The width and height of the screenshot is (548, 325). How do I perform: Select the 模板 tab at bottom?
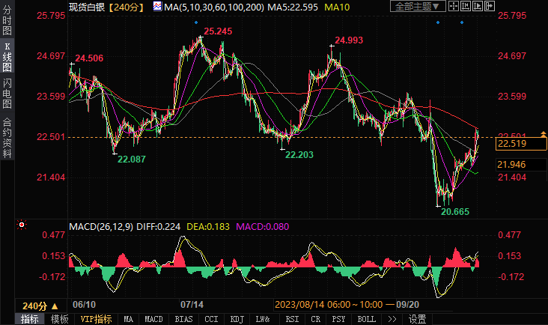tap(59, 319)
